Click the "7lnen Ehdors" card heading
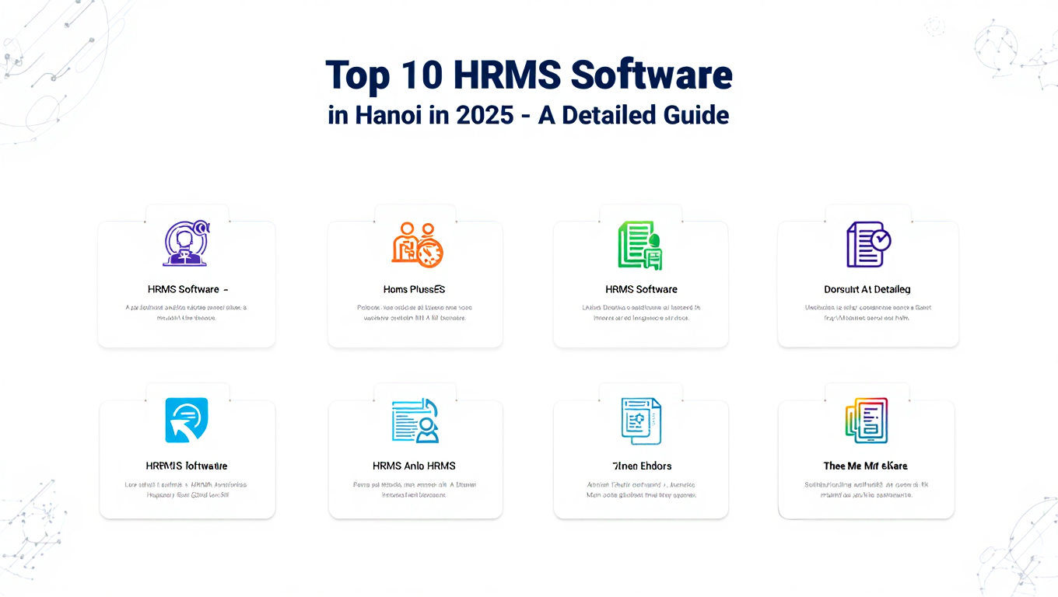 click(641, 466)
